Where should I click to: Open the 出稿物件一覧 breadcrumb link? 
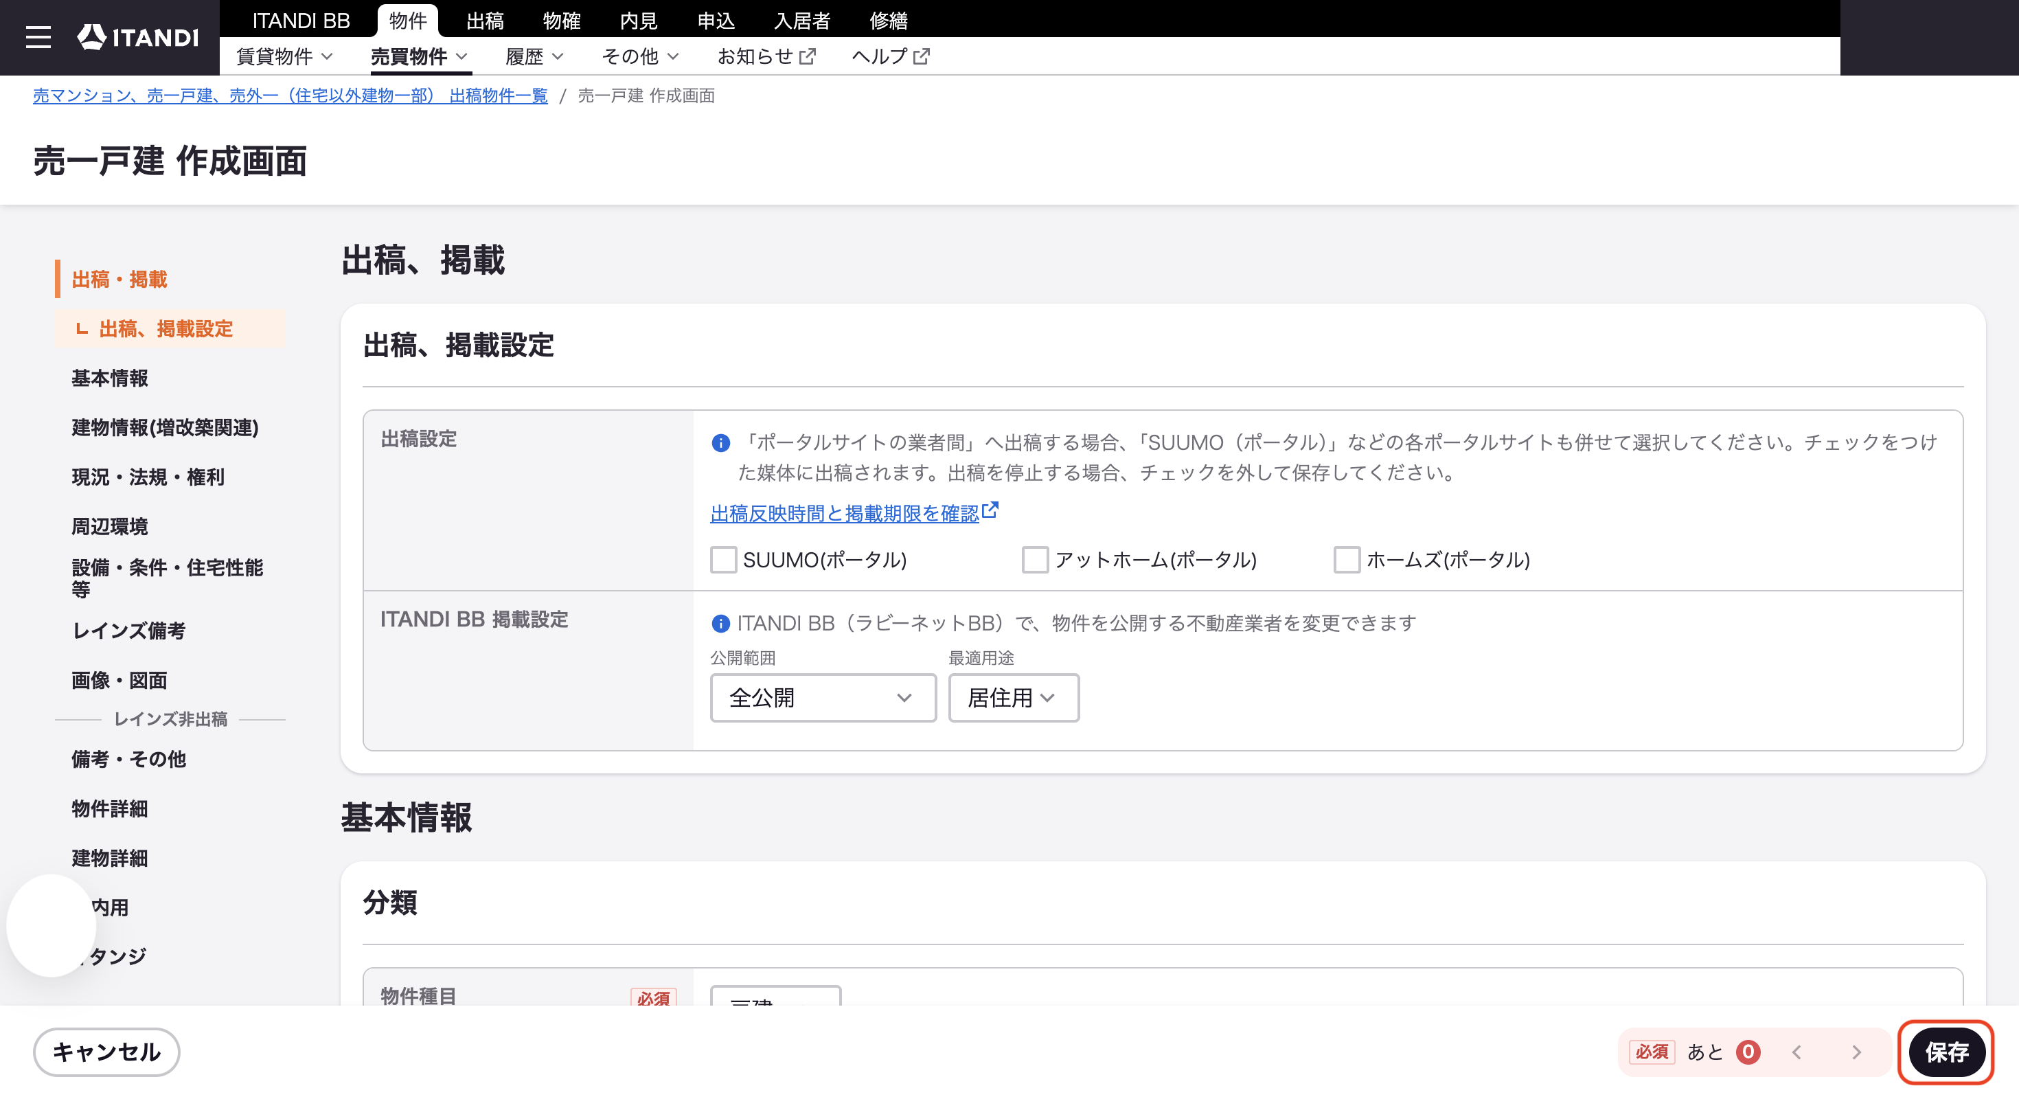click(290, 95)
